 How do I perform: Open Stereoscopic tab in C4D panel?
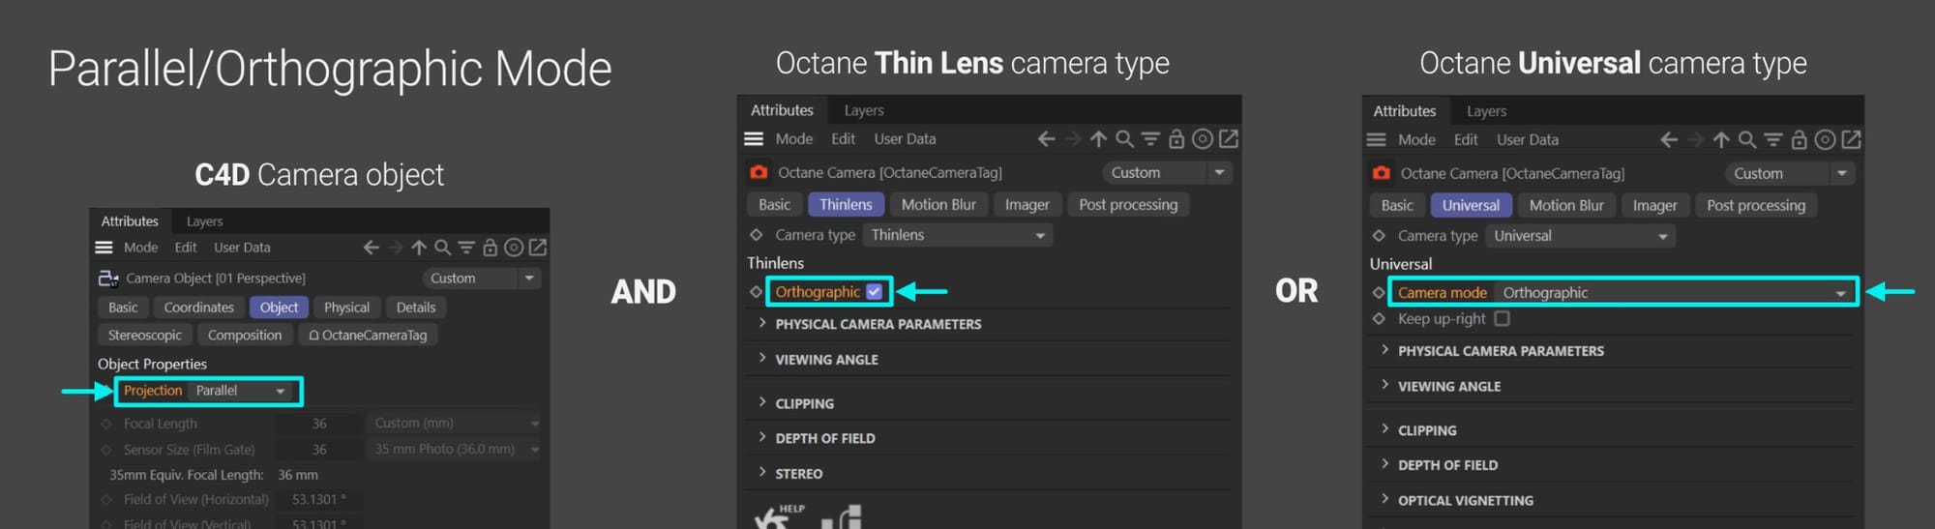point(145,336)
